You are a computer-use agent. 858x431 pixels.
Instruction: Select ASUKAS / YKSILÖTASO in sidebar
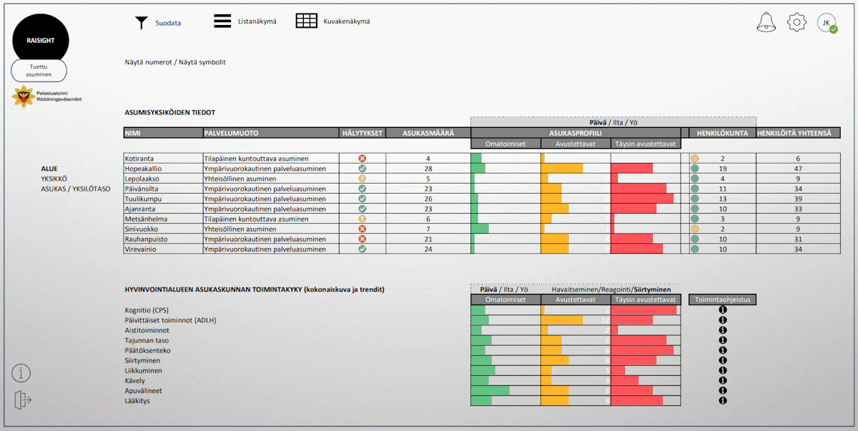(76, 189)
